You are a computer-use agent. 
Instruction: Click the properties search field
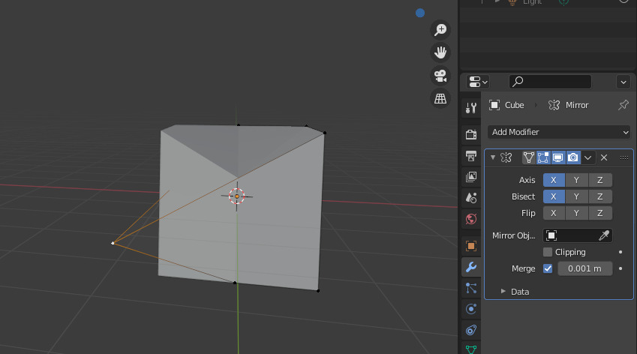(x=550, y=82)
